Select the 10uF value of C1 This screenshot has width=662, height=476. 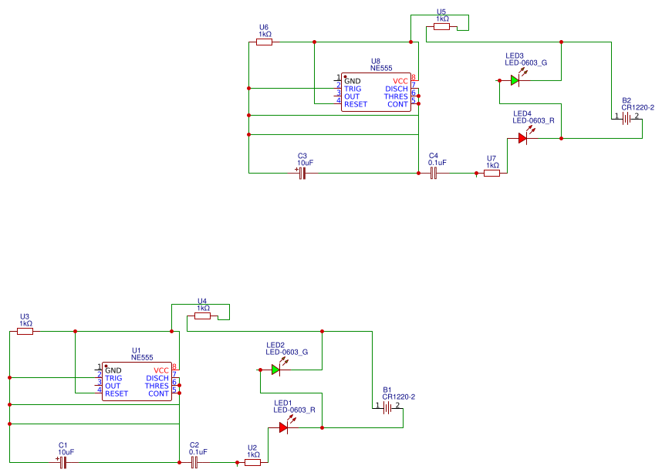(66, 452)
